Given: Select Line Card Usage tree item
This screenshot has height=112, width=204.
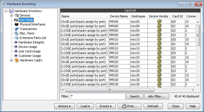Looking at the screenshot, I should [x=30, y=51].
